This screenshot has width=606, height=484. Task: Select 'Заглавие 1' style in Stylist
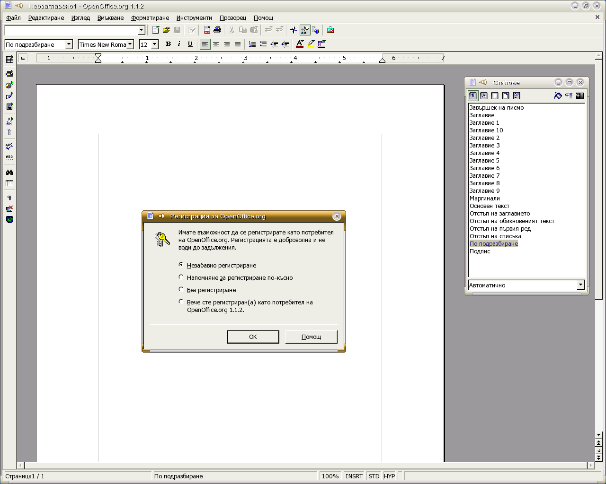click(x=484, y=122)
